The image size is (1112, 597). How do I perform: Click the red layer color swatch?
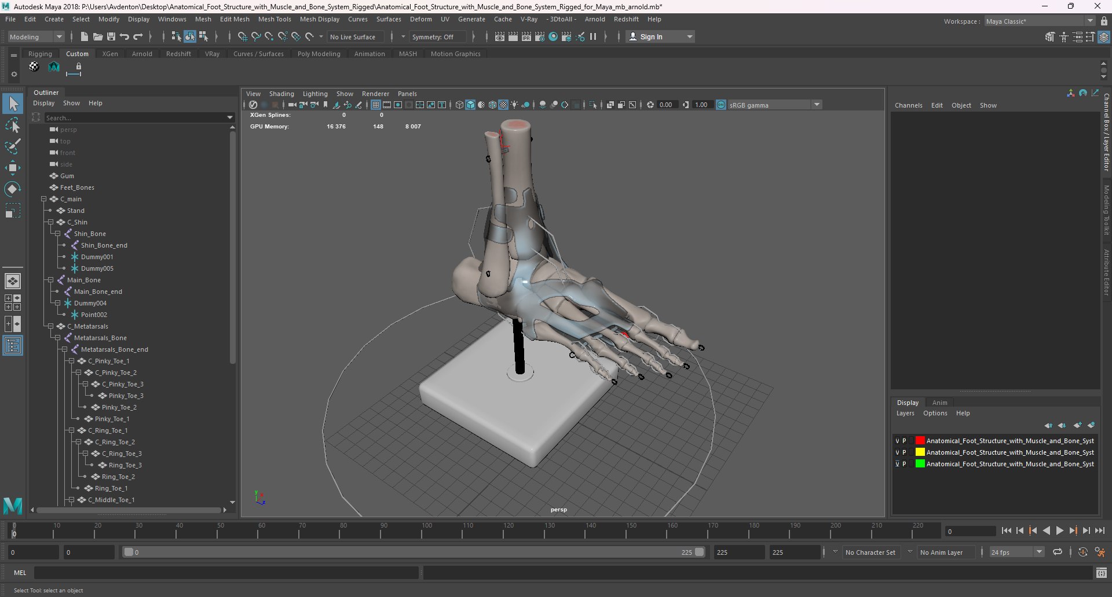pyautogui.click(x=920, y=441)
